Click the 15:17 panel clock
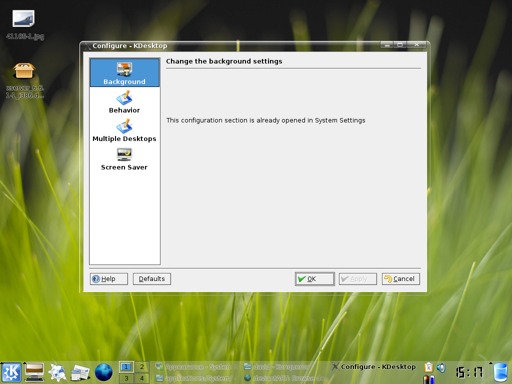512x384 pixels. point(469,372)
